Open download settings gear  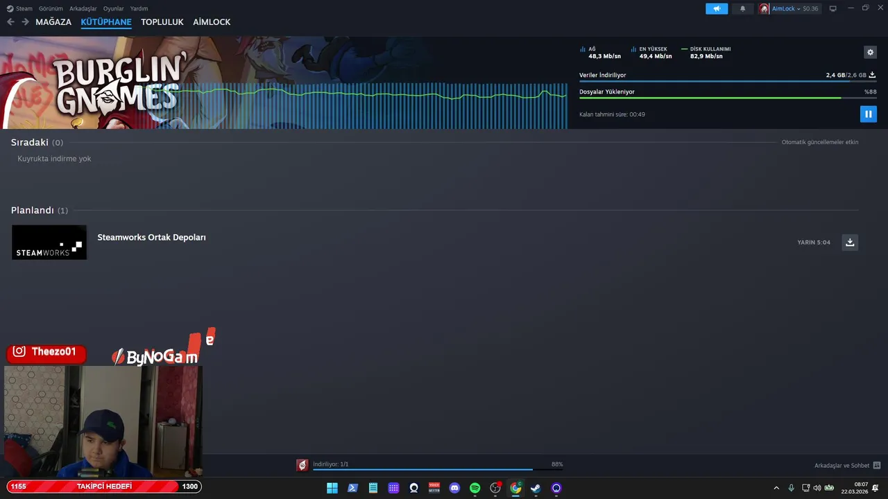click(x=870, y=52)
